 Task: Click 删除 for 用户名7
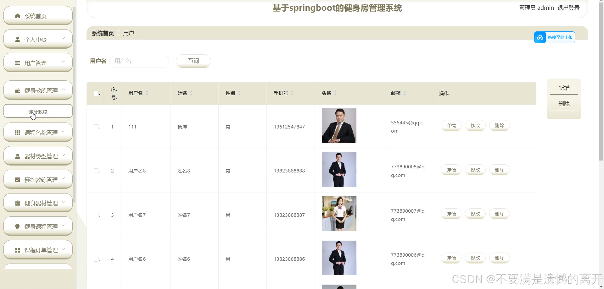[500, 214]
